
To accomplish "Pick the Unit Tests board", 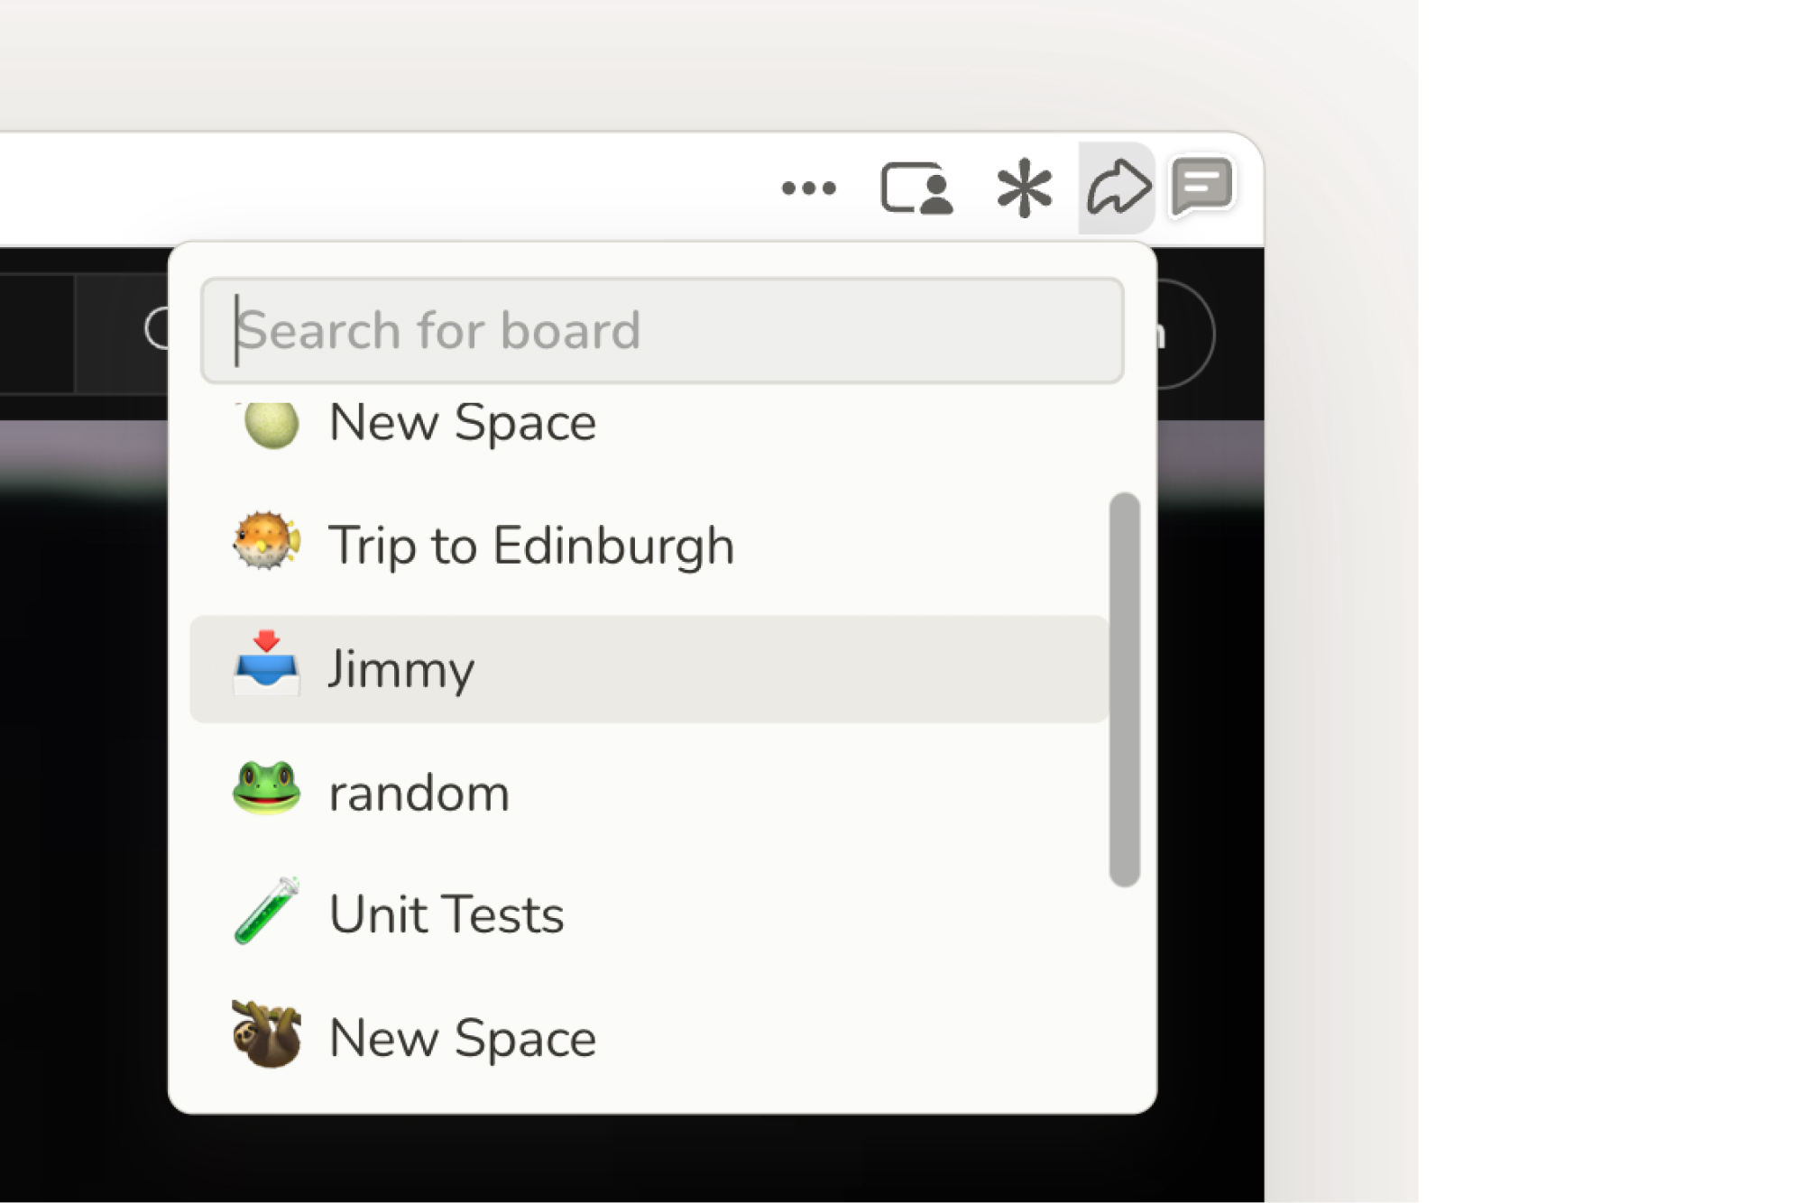I will pos(446,915).
